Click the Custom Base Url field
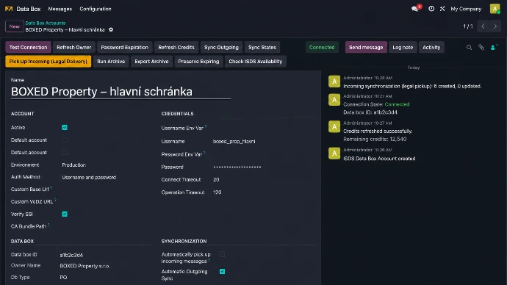This screenshot has width=507, height=285. (x=105, y=189)
